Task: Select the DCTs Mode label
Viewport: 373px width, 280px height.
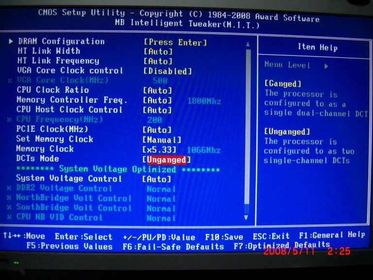Action: [x=37, y=158]
